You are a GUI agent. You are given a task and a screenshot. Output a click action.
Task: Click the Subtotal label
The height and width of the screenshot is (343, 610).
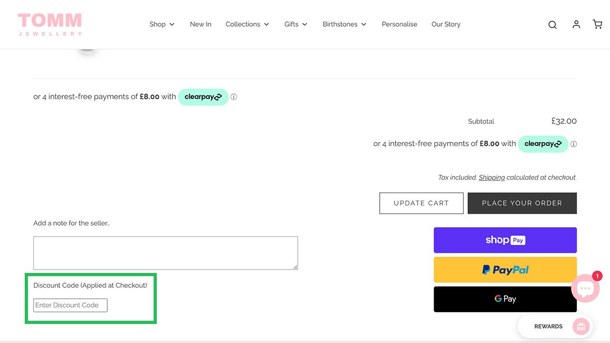coord(481,121)
